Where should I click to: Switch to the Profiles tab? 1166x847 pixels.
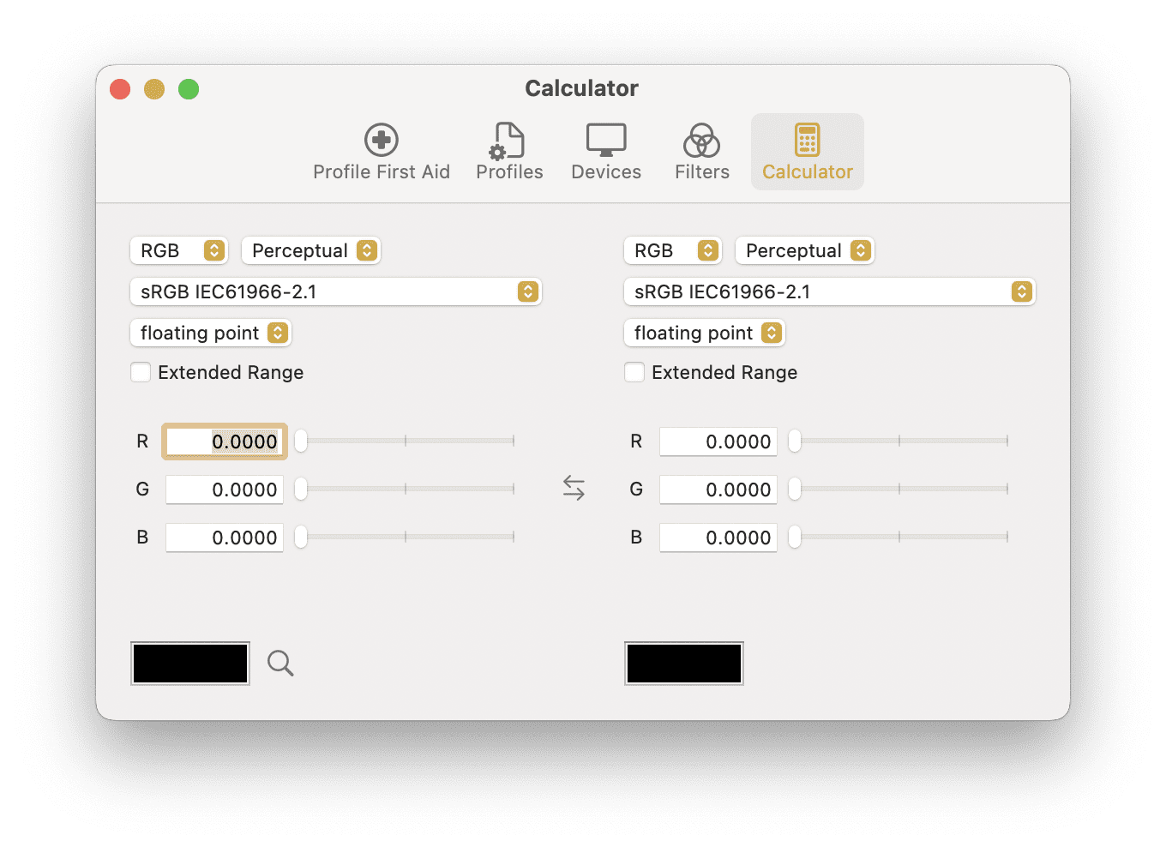pos(509,153)
